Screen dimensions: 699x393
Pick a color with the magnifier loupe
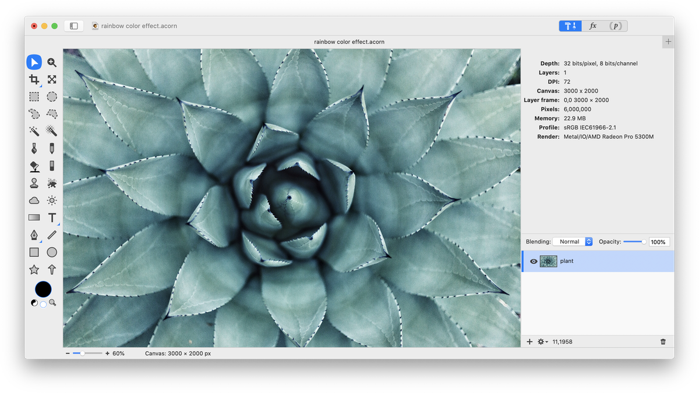pyautogui.click(x=52, y=303)
